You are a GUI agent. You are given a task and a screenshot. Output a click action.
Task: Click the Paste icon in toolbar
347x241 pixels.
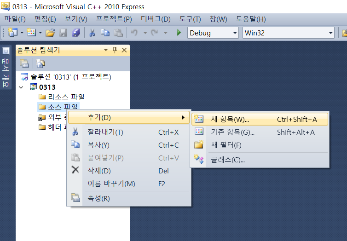[x=118, y=33]
